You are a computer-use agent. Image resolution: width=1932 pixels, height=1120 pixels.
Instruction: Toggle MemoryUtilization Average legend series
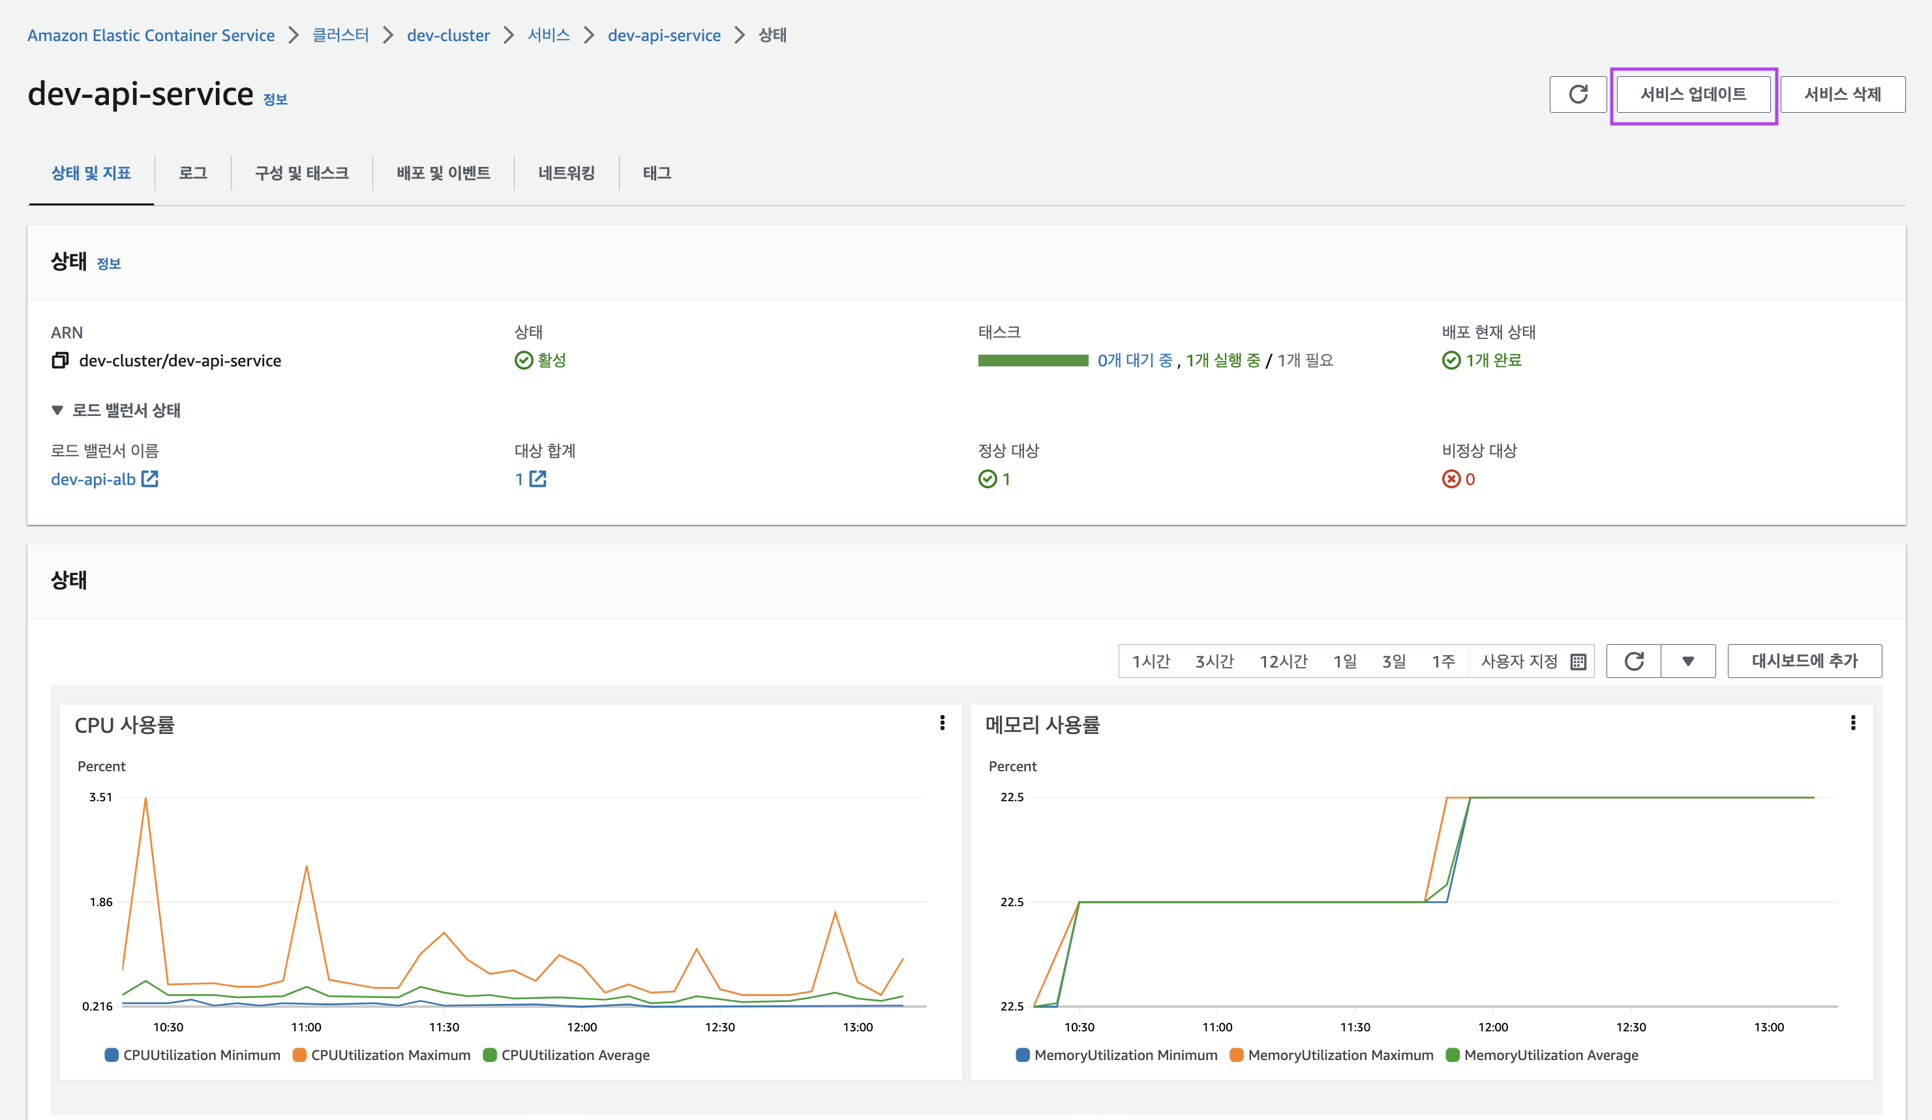point(1542,1055)
